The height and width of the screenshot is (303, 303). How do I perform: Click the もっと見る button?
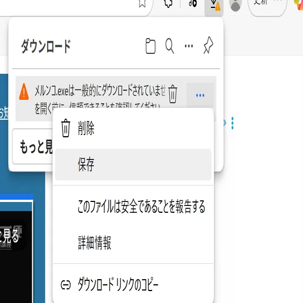(32, 146)
